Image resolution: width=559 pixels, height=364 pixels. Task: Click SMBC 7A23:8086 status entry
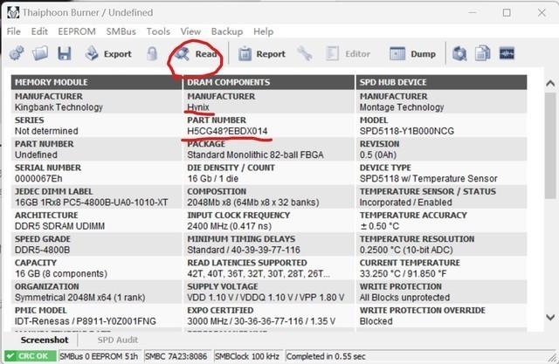[176, 356]
